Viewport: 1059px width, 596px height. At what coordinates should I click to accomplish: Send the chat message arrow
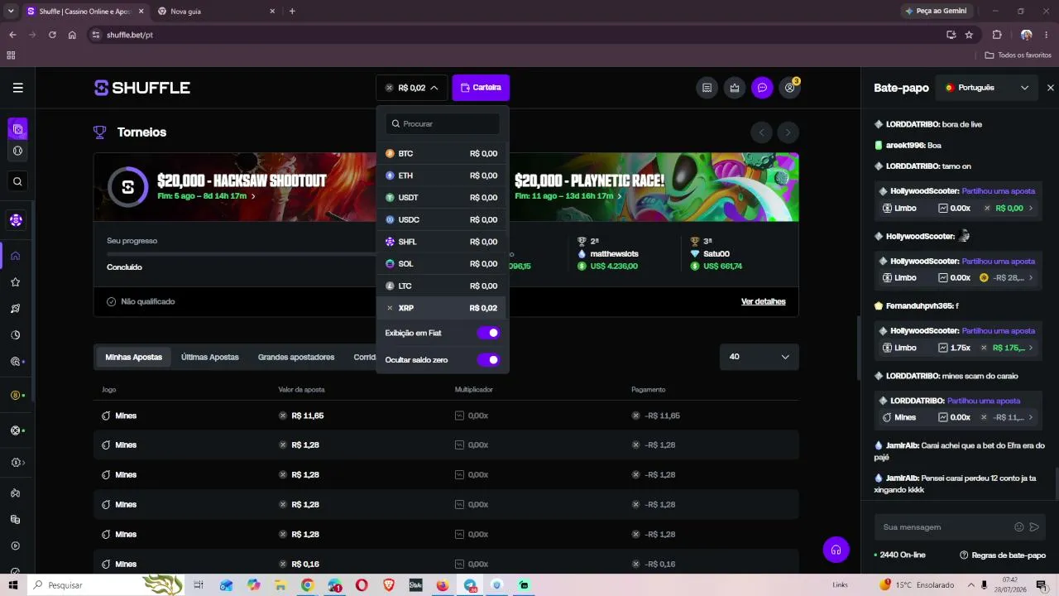tap(1034, 527)
